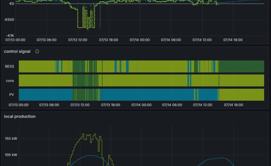This screenshot has width=271, height=166.
Task: Click 07/14 18:00 on control signal time axis
Action: (x=233, y=105)
